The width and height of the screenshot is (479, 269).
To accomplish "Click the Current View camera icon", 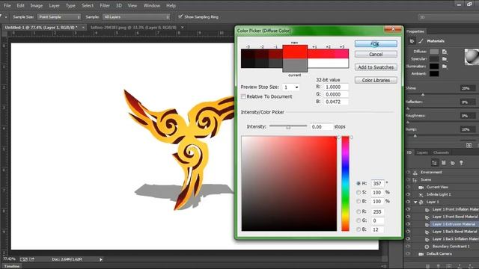I will coord(421,188).
